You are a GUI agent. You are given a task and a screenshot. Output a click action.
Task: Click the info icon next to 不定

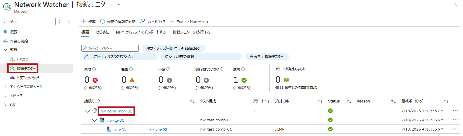168,69
